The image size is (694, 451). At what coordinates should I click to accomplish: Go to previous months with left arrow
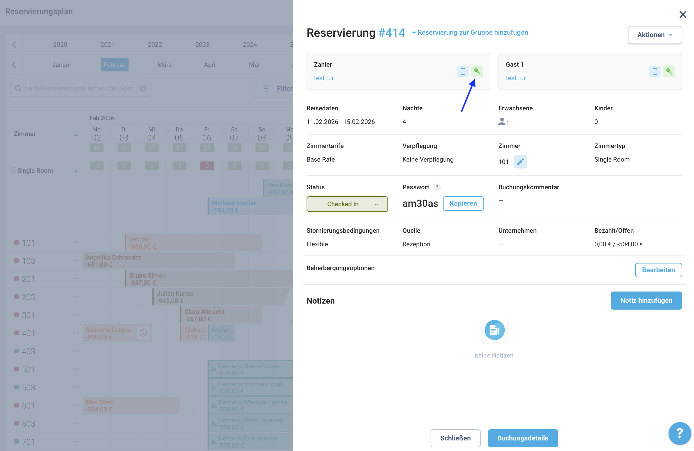[14, 65]
